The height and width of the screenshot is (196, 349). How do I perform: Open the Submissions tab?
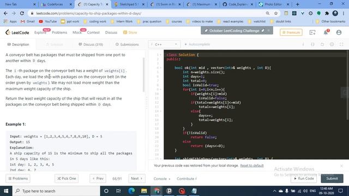pos(127,45)
